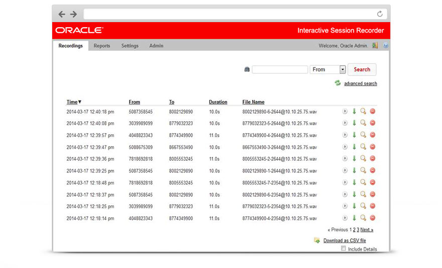Select the To number 8005553245 at 12:39:36

pyautogui.click(x=181, y=159)
